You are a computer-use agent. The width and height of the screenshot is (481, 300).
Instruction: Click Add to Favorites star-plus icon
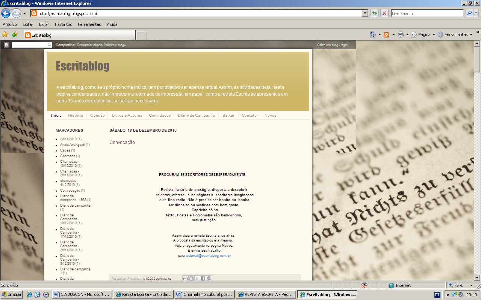tap(15, 34)
